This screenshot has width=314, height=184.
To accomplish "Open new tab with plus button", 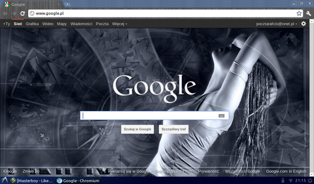I will point(67,4).
